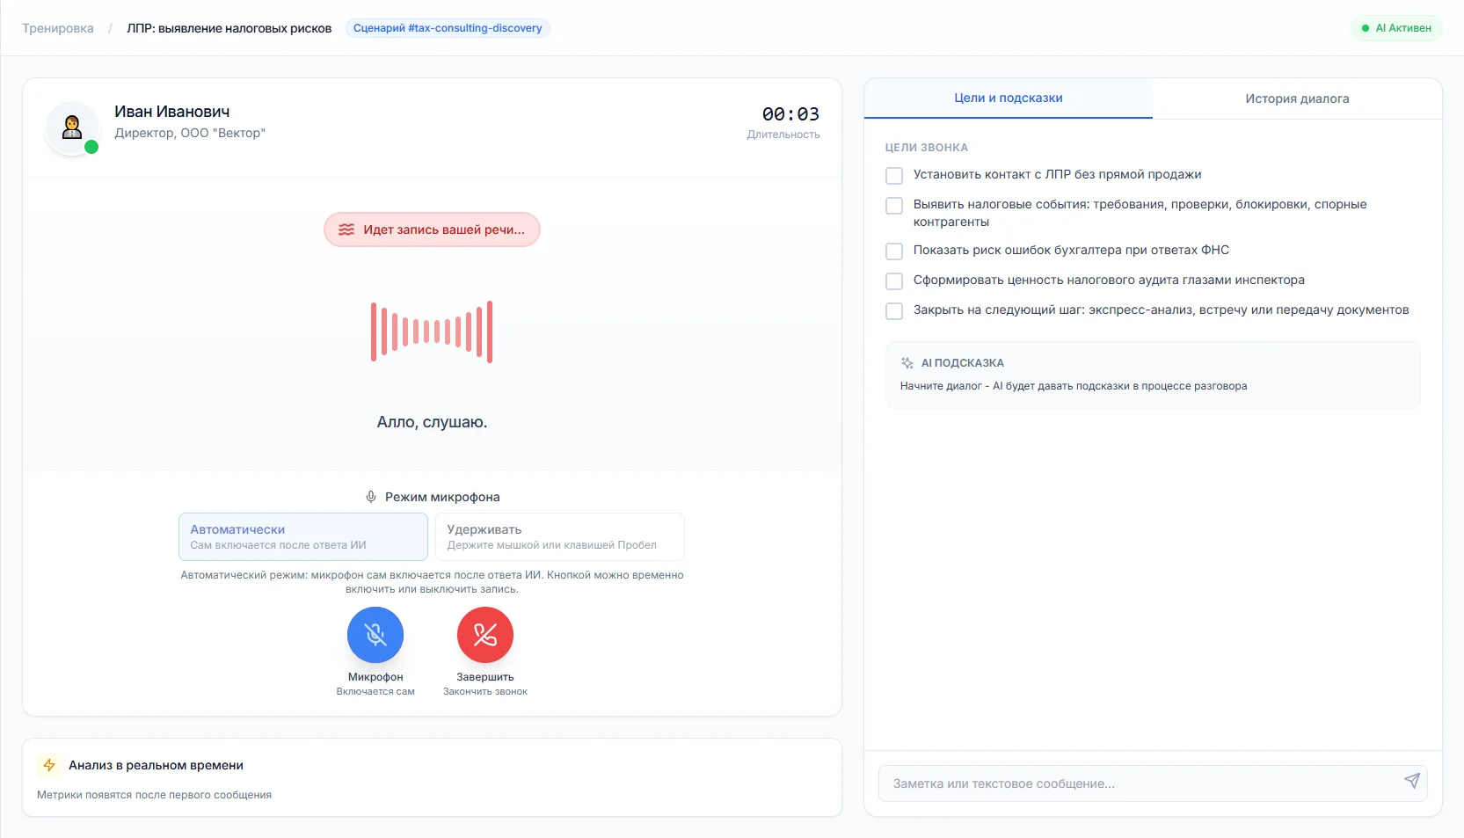Select the 'Автоматически' microphone mode

[x=303, y=536]
